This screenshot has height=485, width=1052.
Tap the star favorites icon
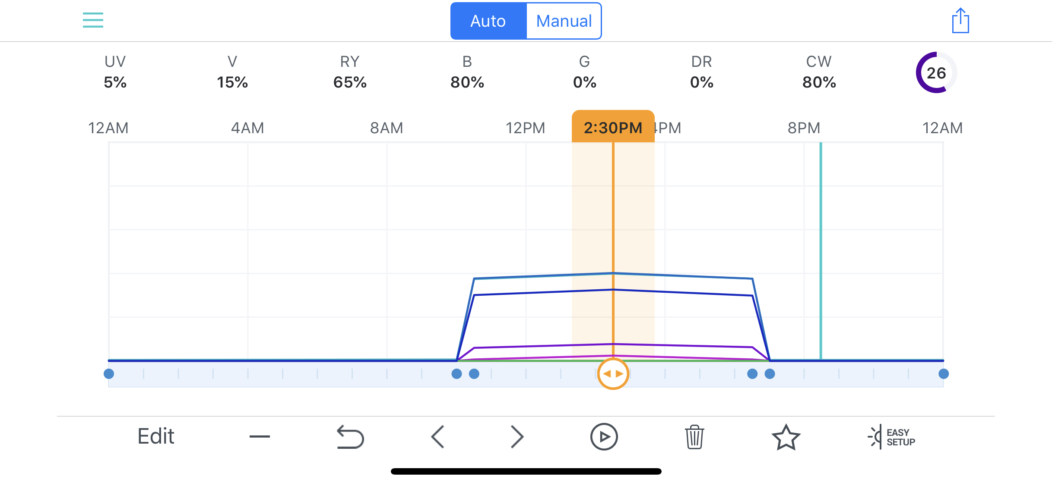point(786,437)
